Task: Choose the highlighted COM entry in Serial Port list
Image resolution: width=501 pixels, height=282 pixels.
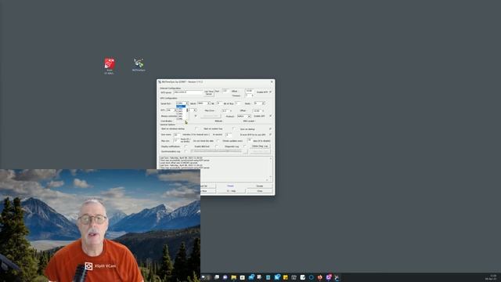Action: pyautogui.click(x=181, y=107)
